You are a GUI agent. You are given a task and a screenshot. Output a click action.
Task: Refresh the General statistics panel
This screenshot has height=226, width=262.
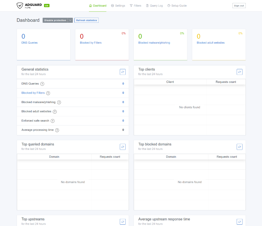(x=122, y=72)
